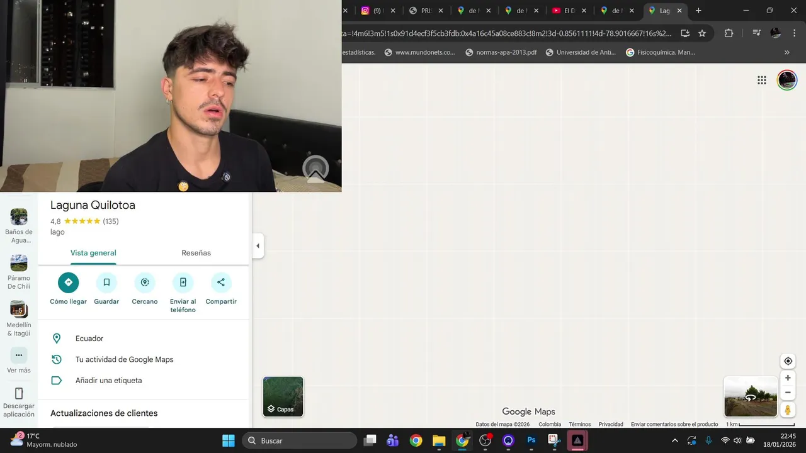Open the Capas layers switcher
The image size is (806, 453).
[283, 396]
